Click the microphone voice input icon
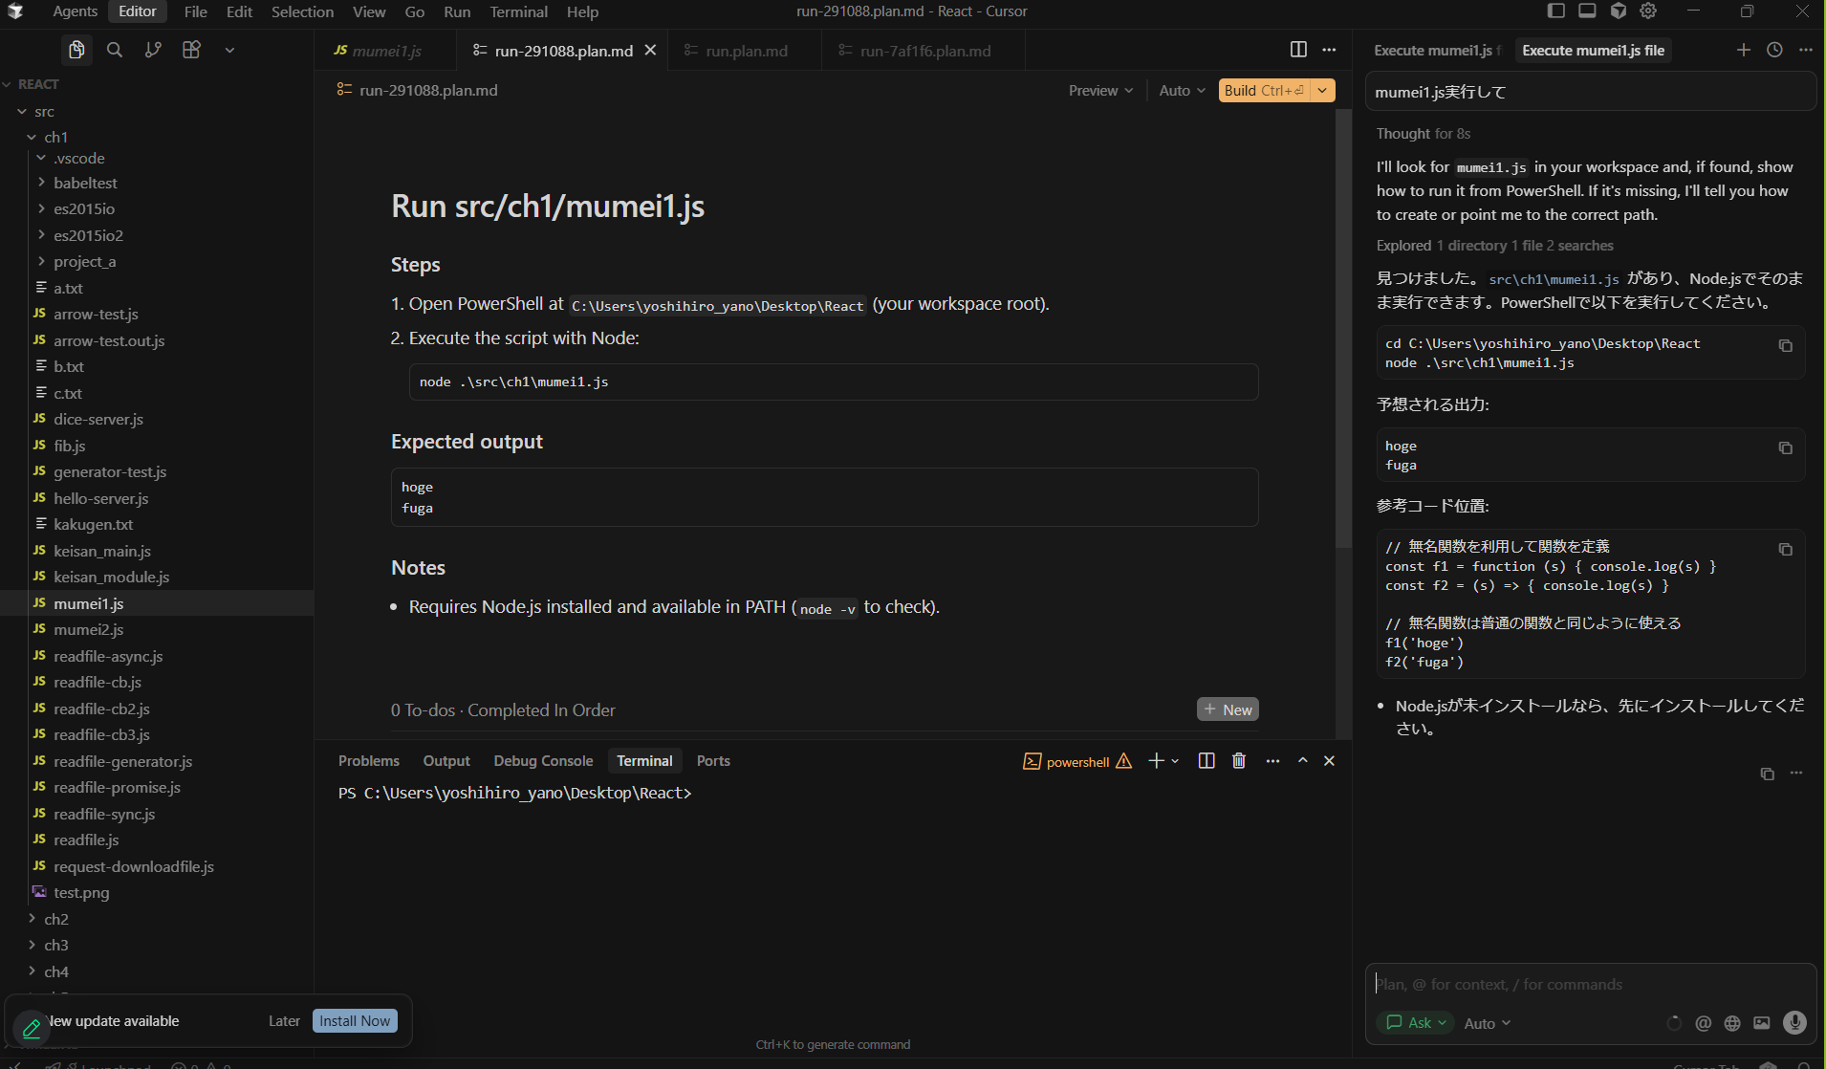The height and width of the screenshot is (1069, 1826). click(1794, 1023)
